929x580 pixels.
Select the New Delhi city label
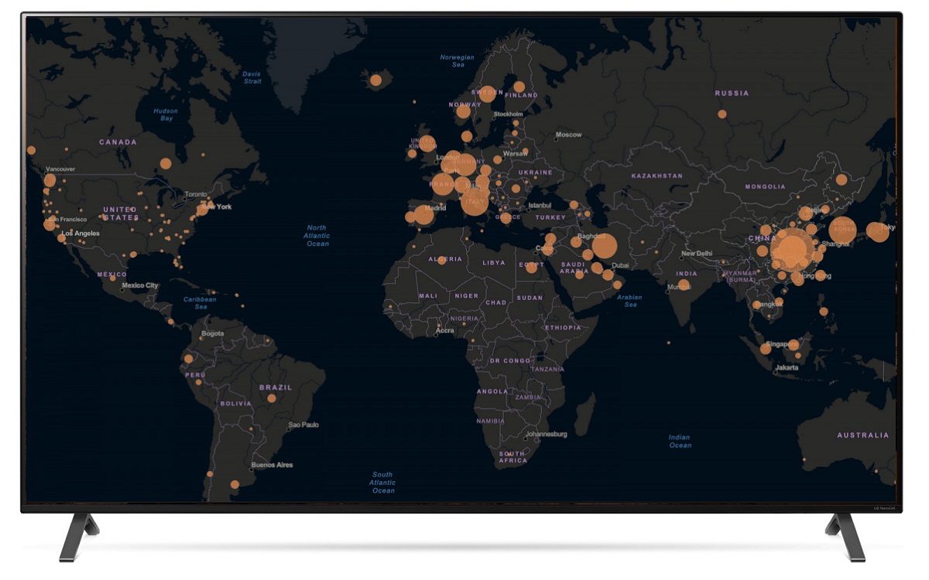click(696, 254)
